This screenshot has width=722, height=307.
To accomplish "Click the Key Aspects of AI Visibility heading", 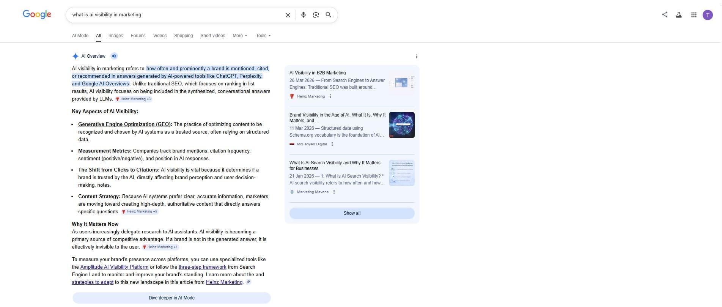I will 105,112.
